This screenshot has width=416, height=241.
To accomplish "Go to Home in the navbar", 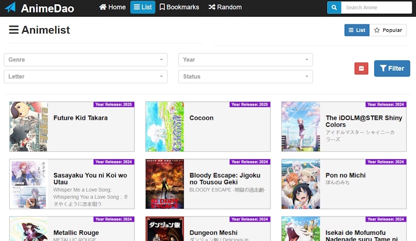I will [112, 7].
